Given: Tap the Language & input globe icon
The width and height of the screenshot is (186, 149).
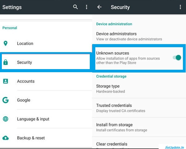Looking at the screenshot, I should coord(6,119).
